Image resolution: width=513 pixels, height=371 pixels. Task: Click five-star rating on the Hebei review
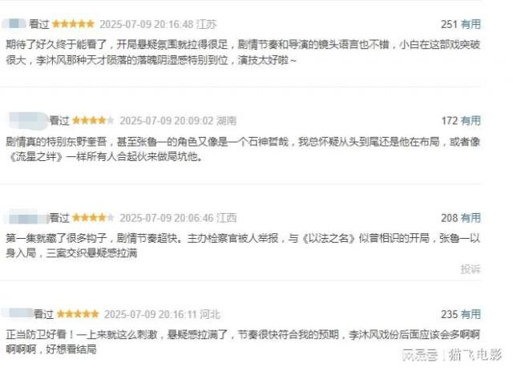coord(78,314)
